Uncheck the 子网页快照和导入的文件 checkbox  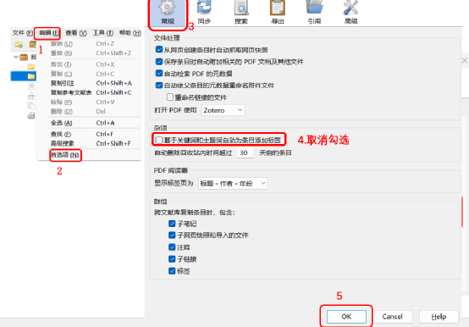pos(172,236)
